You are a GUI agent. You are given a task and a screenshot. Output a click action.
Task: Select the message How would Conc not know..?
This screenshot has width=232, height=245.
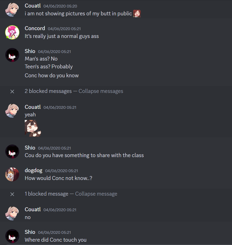tap(58, 178)
